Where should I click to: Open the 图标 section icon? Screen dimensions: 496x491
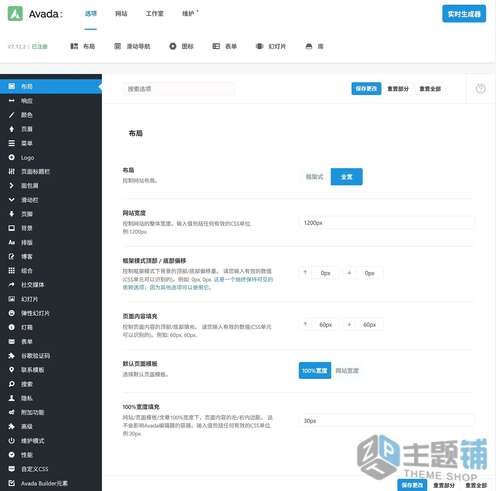click(173, 46)
